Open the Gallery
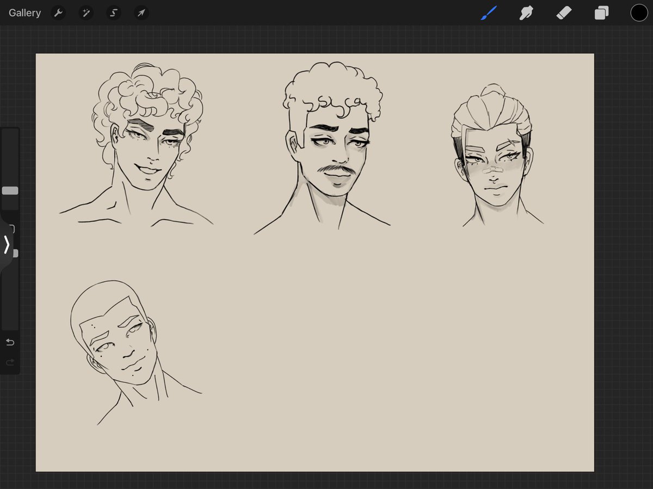 point(24,13)
